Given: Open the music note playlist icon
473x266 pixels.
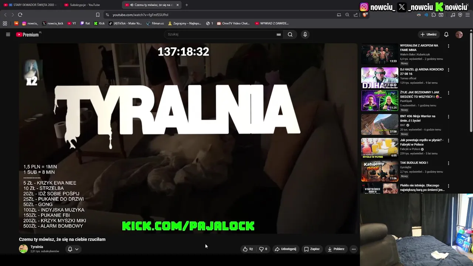Looking at the screenshot, I should click(453, 15).
